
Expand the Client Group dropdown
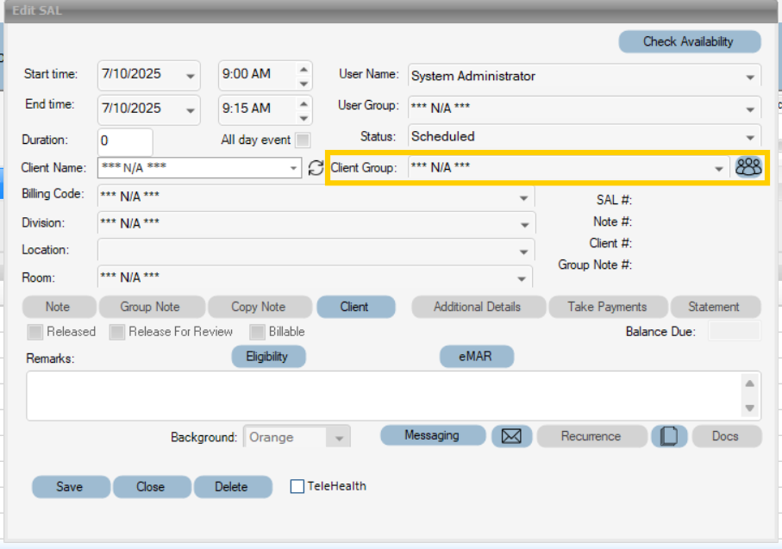[x=719, y=167]
